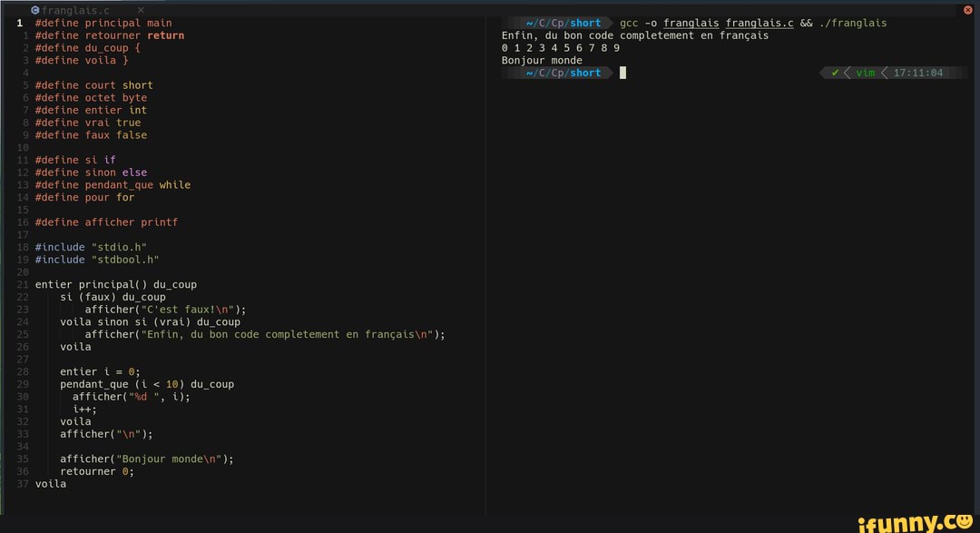The width and height of the screenshot is (980, 533).
Task: Click the '#define afficher printf' line
Action: pos(106,222)
